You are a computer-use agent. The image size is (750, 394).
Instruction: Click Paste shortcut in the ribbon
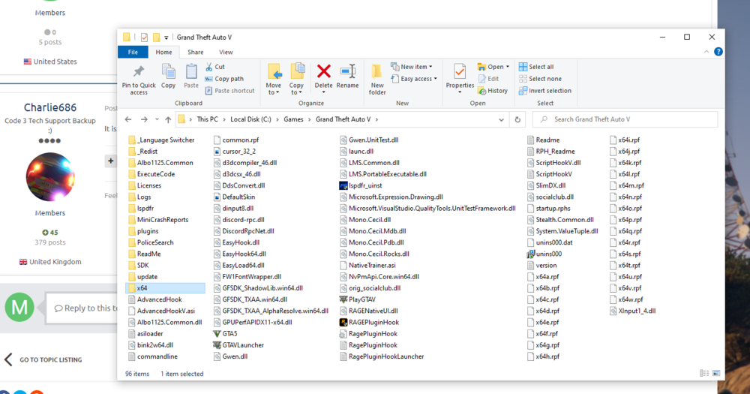point(229,91)
